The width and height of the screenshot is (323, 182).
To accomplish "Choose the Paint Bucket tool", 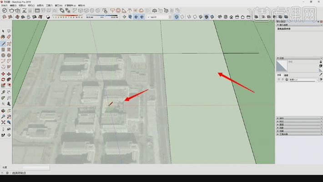I will [3, 37].
